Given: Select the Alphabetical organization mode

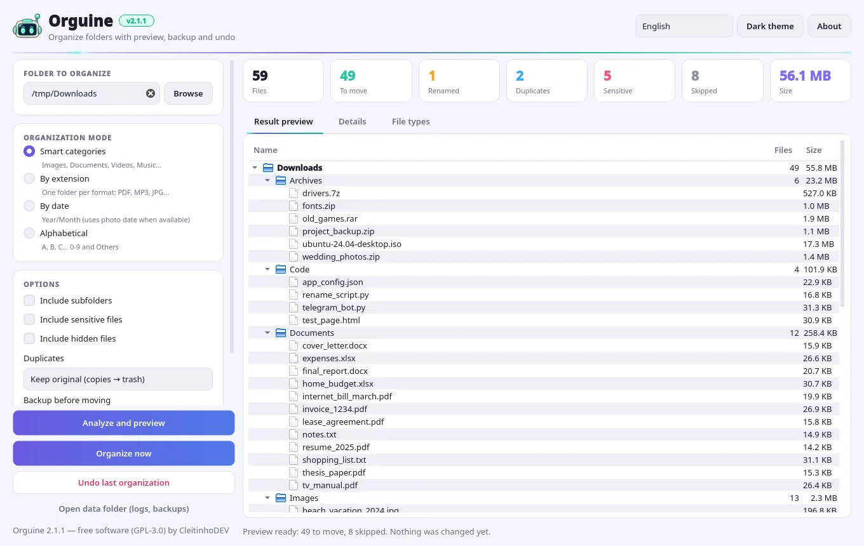Looking at the screenshot, I should pyautogui.click(x=29, y=233).
